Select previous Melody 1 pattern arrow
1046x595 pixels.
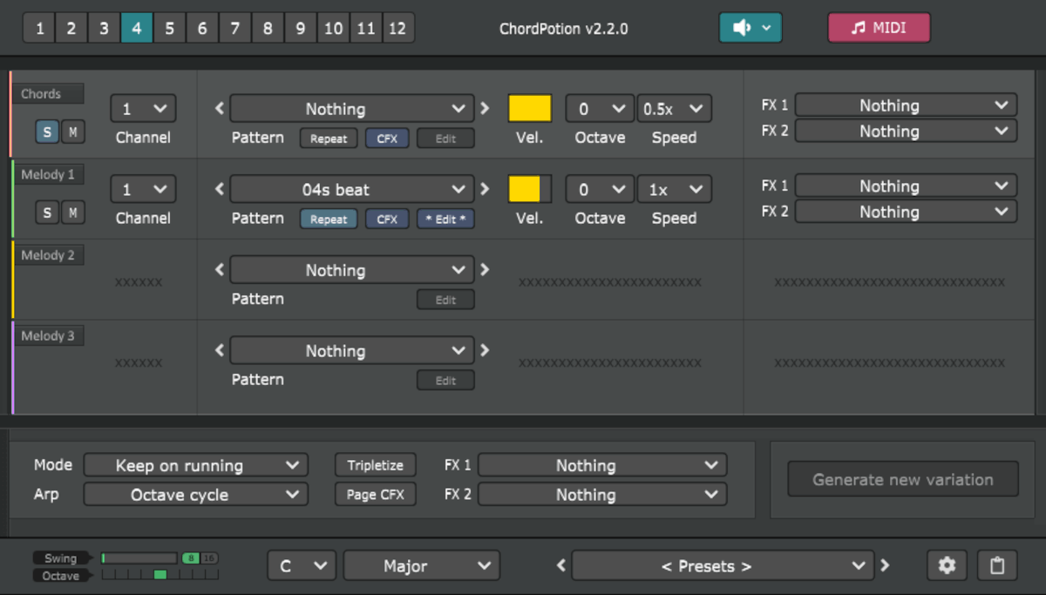(220, 189)
